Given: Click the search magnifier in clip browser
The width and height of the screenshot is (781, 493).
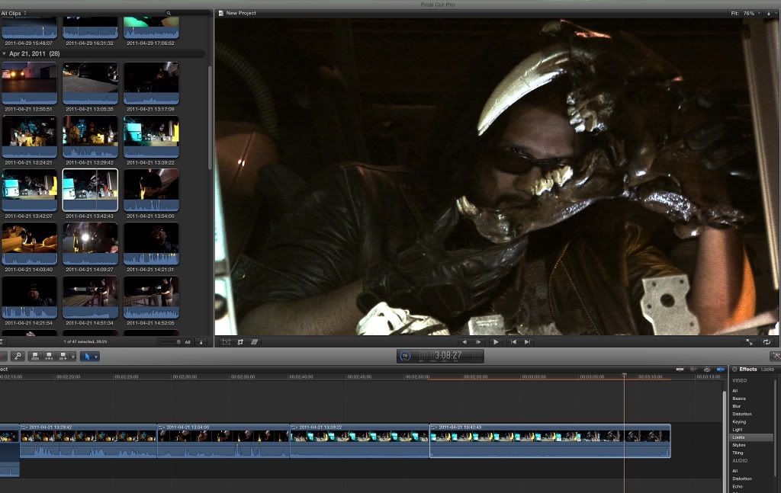Looking at the screenshot, I should tap(169, 14).
